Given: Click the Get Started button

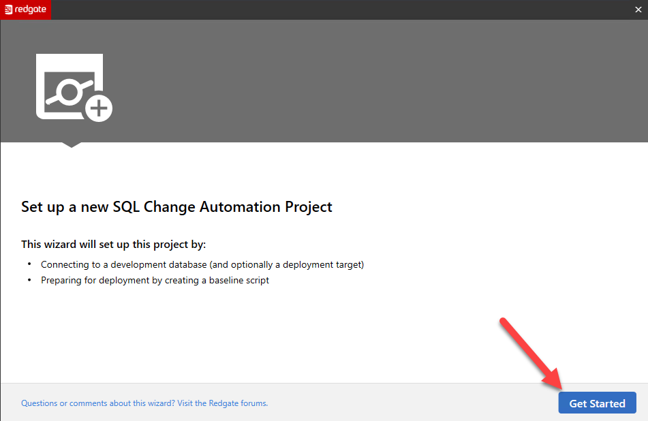Looking at the screenshot, I should click(597, 403).
